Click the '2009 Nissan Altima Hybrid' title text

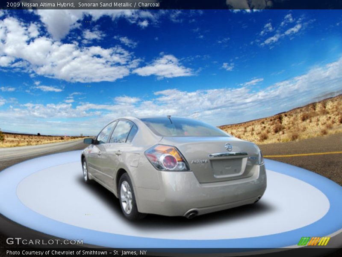point(40,5)
